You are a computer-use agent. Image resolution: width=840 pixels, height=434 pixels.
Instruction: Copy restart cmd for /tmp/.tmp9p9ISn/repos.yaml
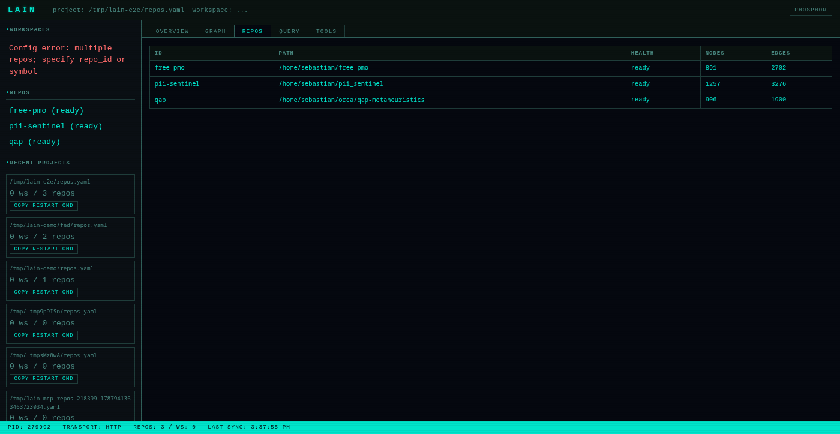[44, 336]
